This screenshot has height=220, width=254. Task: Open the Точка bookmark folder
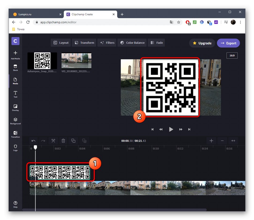[x=18, y=29]
